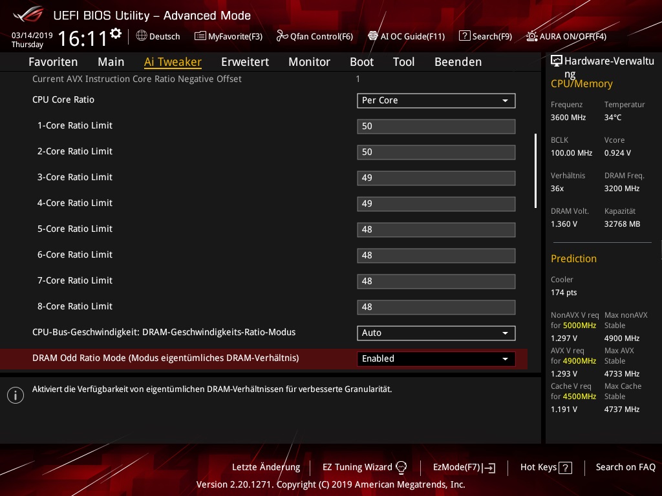Screen dimensions: 662x496
Task: Click the 7-Core Ratio Limit field
Action: pyautogui.click(x=436, y=282)
